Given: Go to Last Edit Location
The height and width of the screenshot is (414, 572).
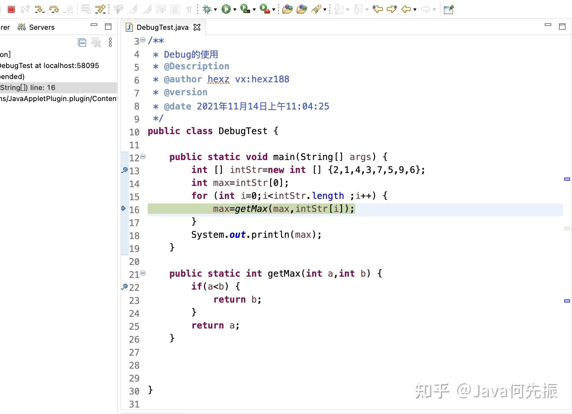Looking at the screenshot, I should [378, 9].
